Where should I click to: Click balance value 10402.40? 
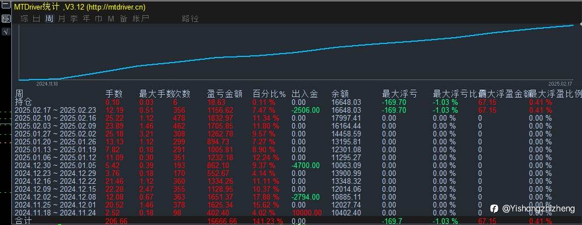click(346, 213)
